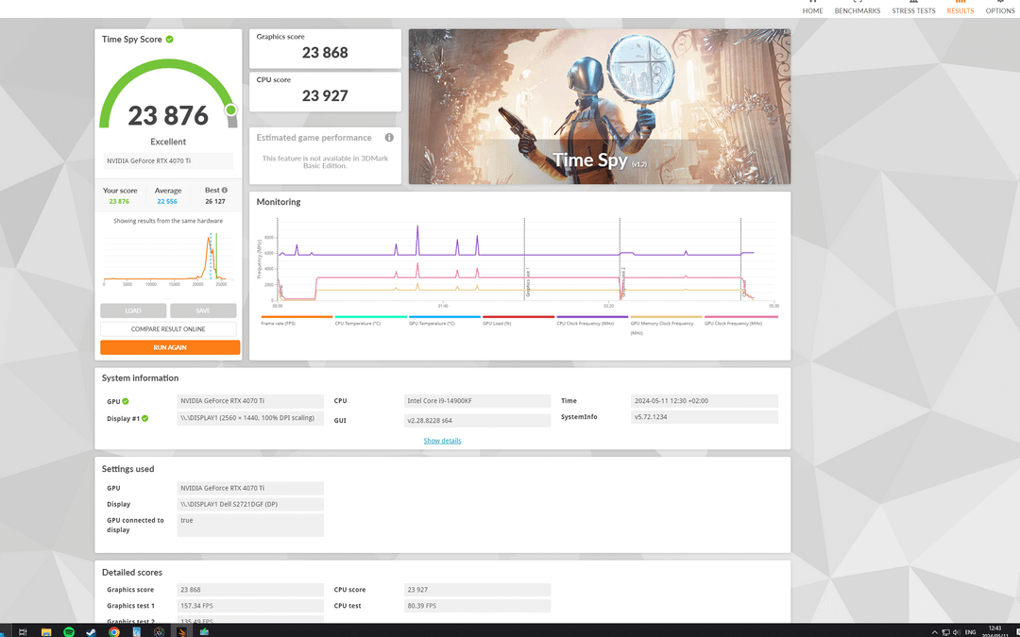Click the green check icon beside Display #1
This screenshot has height=637, width=1020.
145,418
